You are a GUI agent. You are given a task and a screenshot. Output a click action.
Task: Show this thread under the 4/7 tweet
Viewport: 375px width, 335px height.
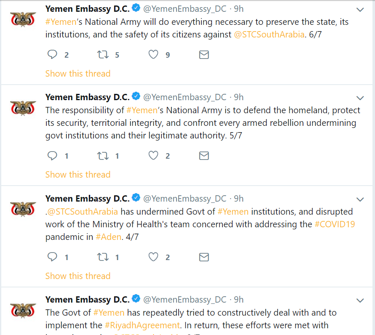point(78,276)
